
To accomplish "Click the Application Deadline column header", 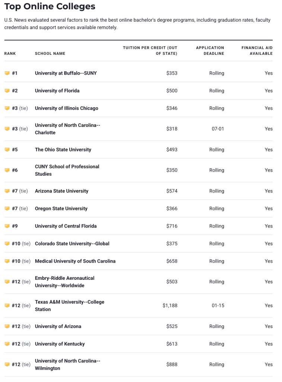I will pyautogui.click(x=210, y=50).
